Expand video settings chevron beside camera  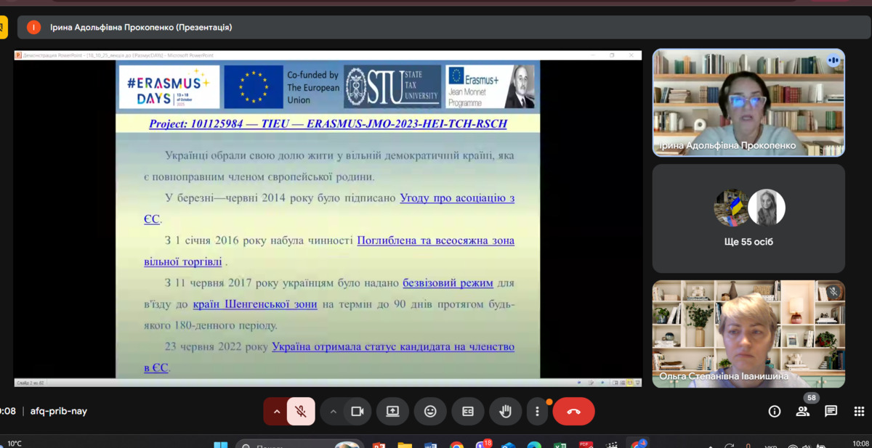[333, 412]
